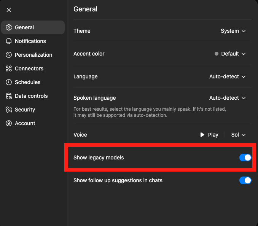Click the General gear icon in sidebar

click(x=9, y=27)
